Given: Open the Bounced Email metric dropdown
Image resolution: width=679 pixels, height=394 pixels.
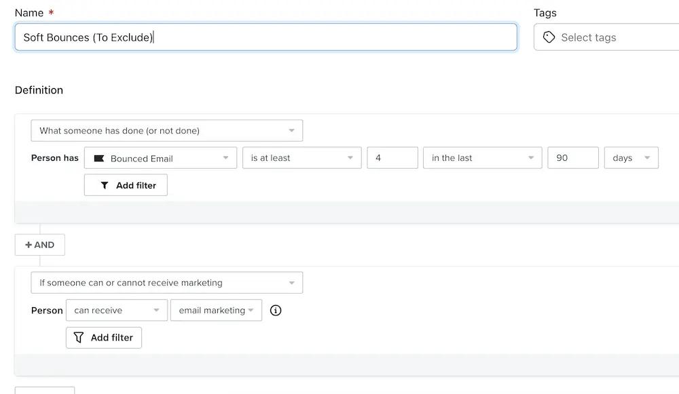Looking at the screenshot, I should pos(160,157).
